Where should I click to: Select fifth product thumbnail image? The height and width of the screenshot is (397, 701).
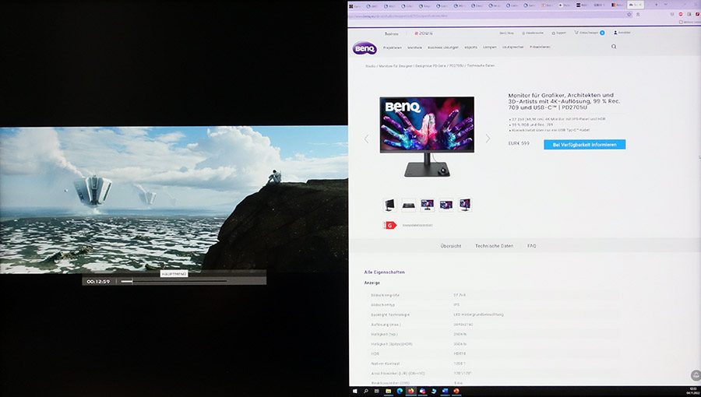(465, 205)
